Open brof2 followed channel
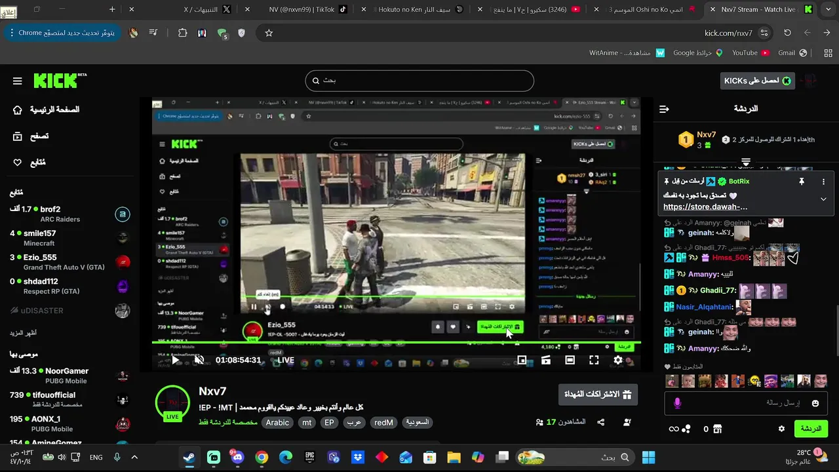The width and height of the screenshot is (839, 472). tap(70, 214)
